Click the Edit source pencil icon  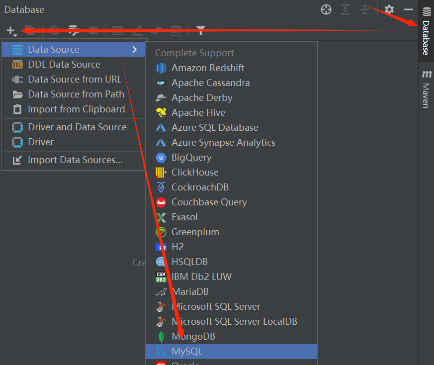(x=137, y=30)
